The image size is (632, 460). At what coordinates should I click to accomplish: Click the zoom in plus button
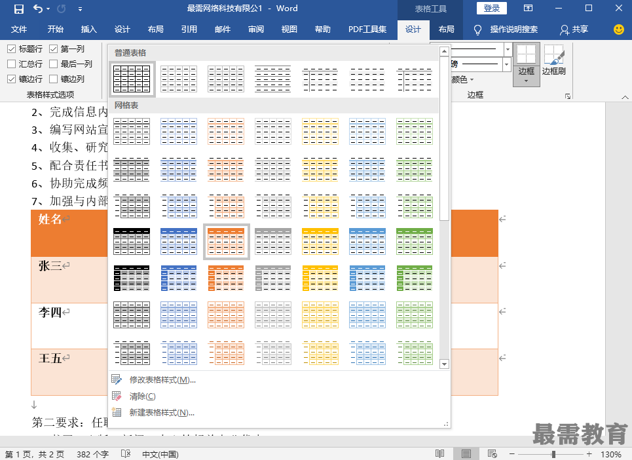click(589, 454)
